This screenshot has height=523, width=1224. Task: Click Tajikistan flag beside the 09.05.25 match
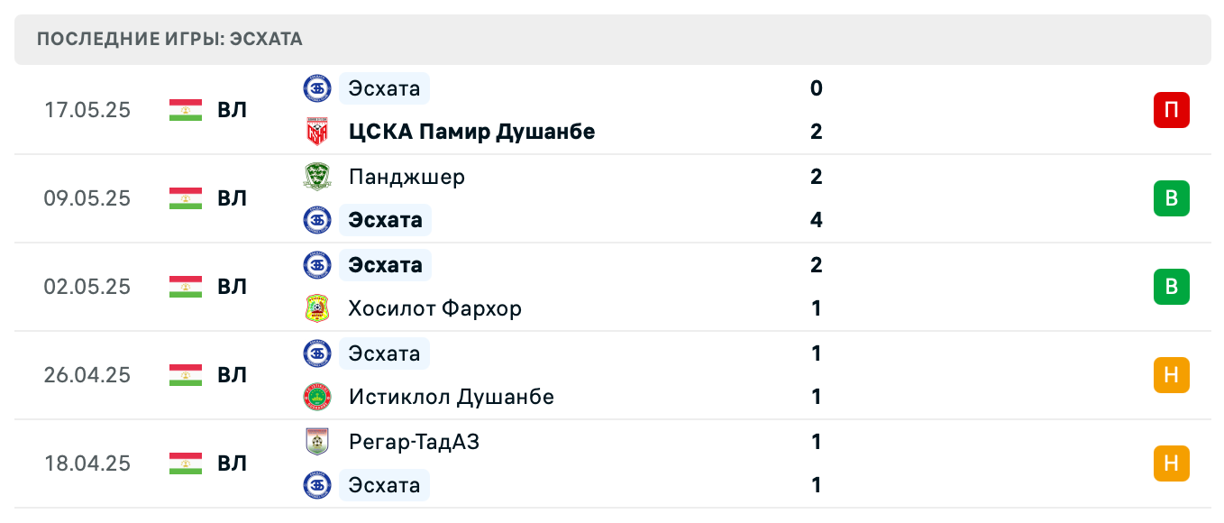[186, 198]
